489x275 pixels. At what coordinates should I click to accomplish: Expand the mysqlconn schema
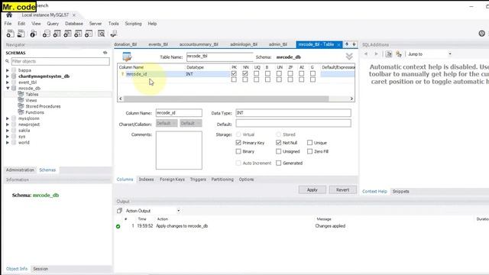[8, 118]
